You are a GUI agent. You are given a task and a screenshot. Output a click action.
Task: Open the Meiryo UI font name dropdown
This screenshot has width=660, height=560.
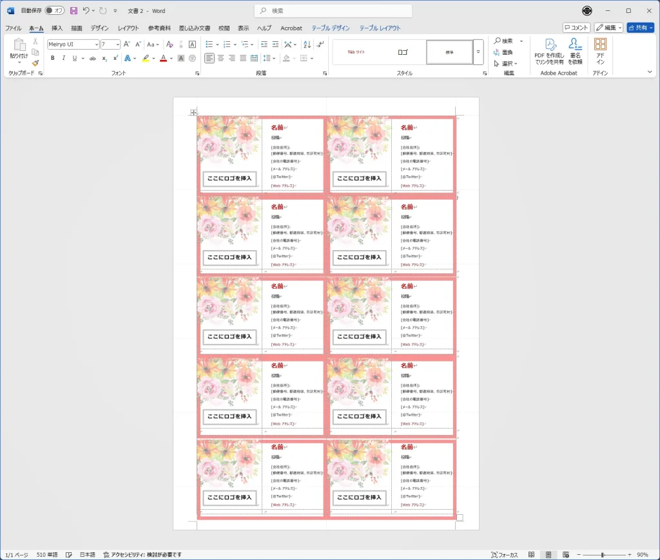96,44
